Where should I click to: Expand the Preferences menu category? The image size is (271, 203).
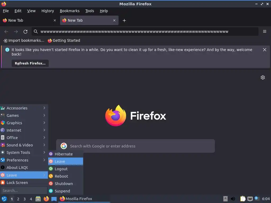pyautogui.click(x=24, y=160)
